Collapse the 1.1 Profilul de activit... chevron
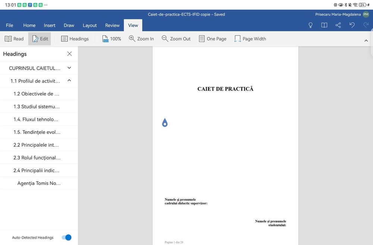373x245 pixels. pyautogui.click(x=69, y=81)
